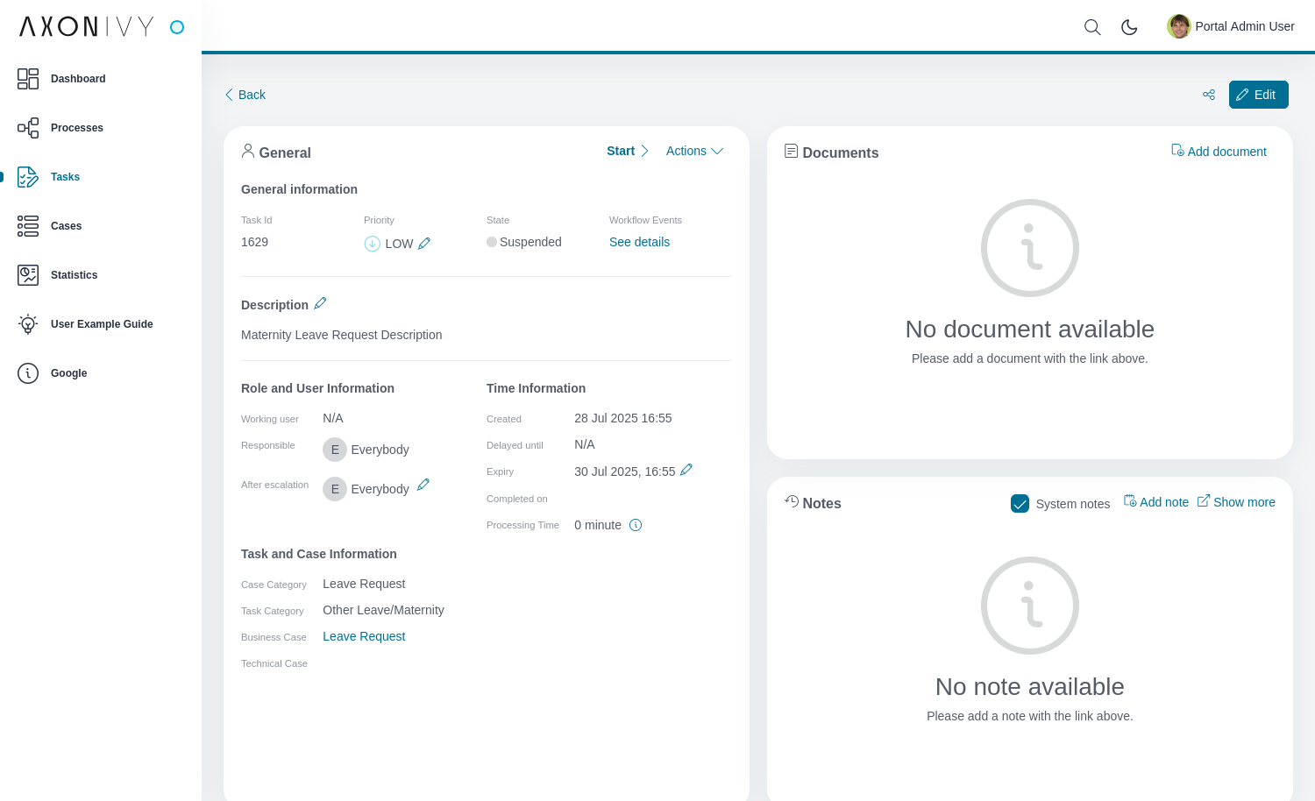Edit the task priority with the pencil icon
The image size is (1315, 801).
[x=424, y=244]
